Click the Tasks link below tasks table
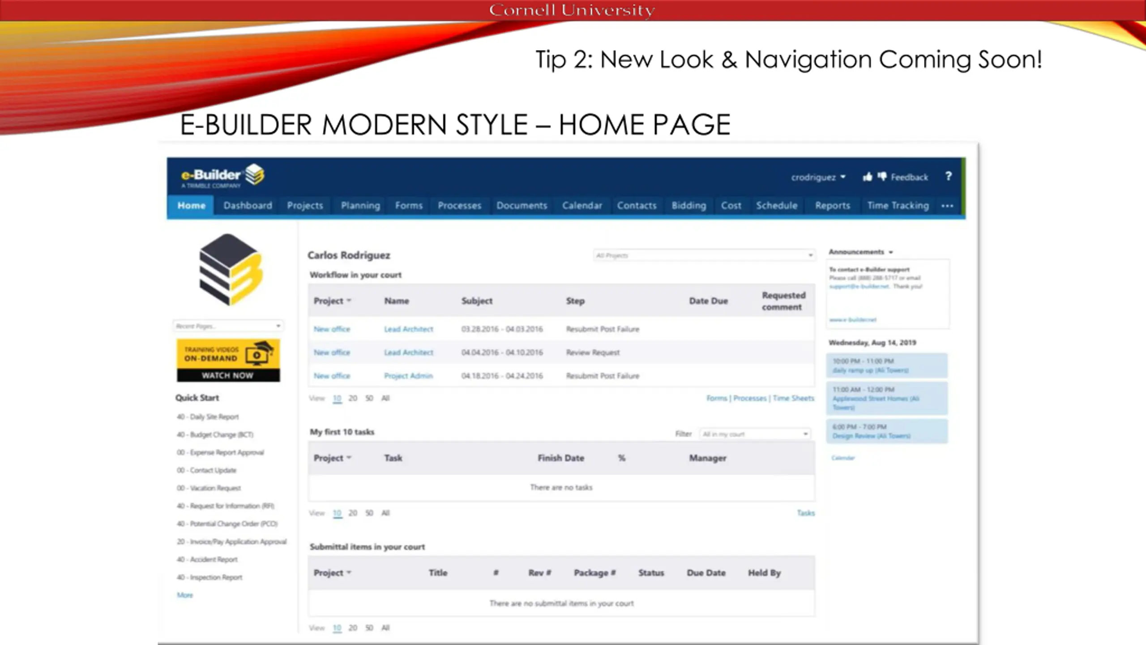 (x=806, y=513)
